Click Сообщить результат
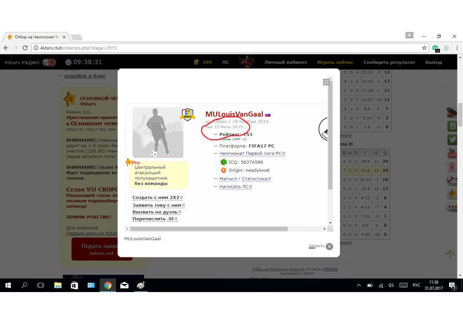The width and height of the screenshot is (463, 324). 389,62
